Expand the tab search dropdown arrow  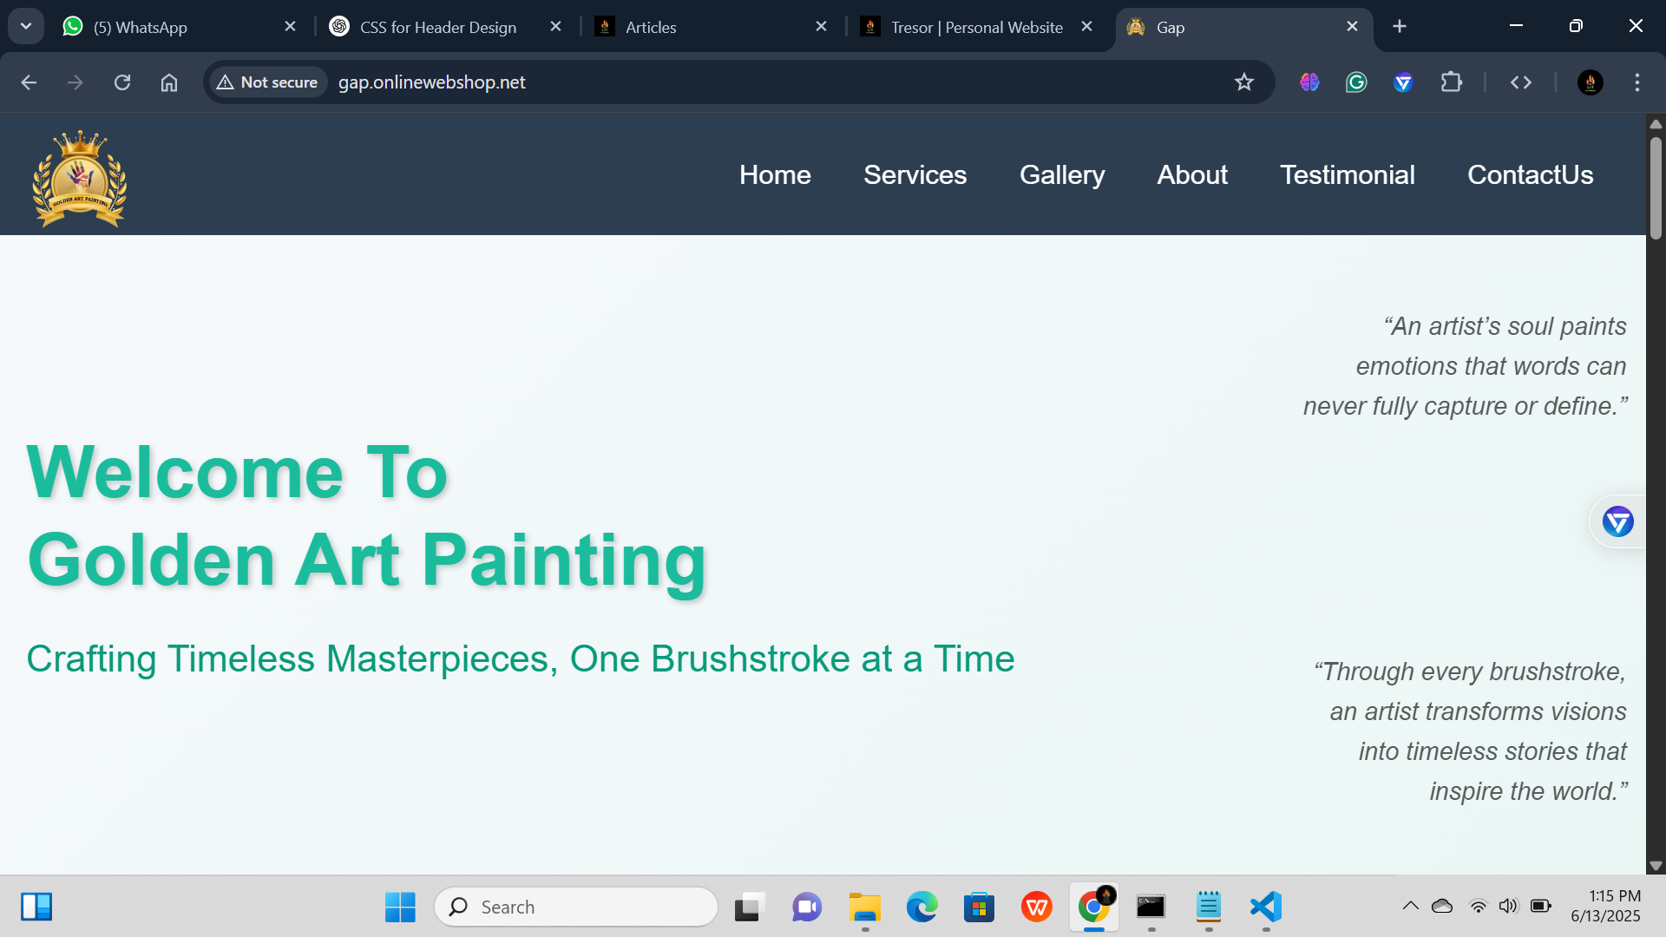coord(26,26)
